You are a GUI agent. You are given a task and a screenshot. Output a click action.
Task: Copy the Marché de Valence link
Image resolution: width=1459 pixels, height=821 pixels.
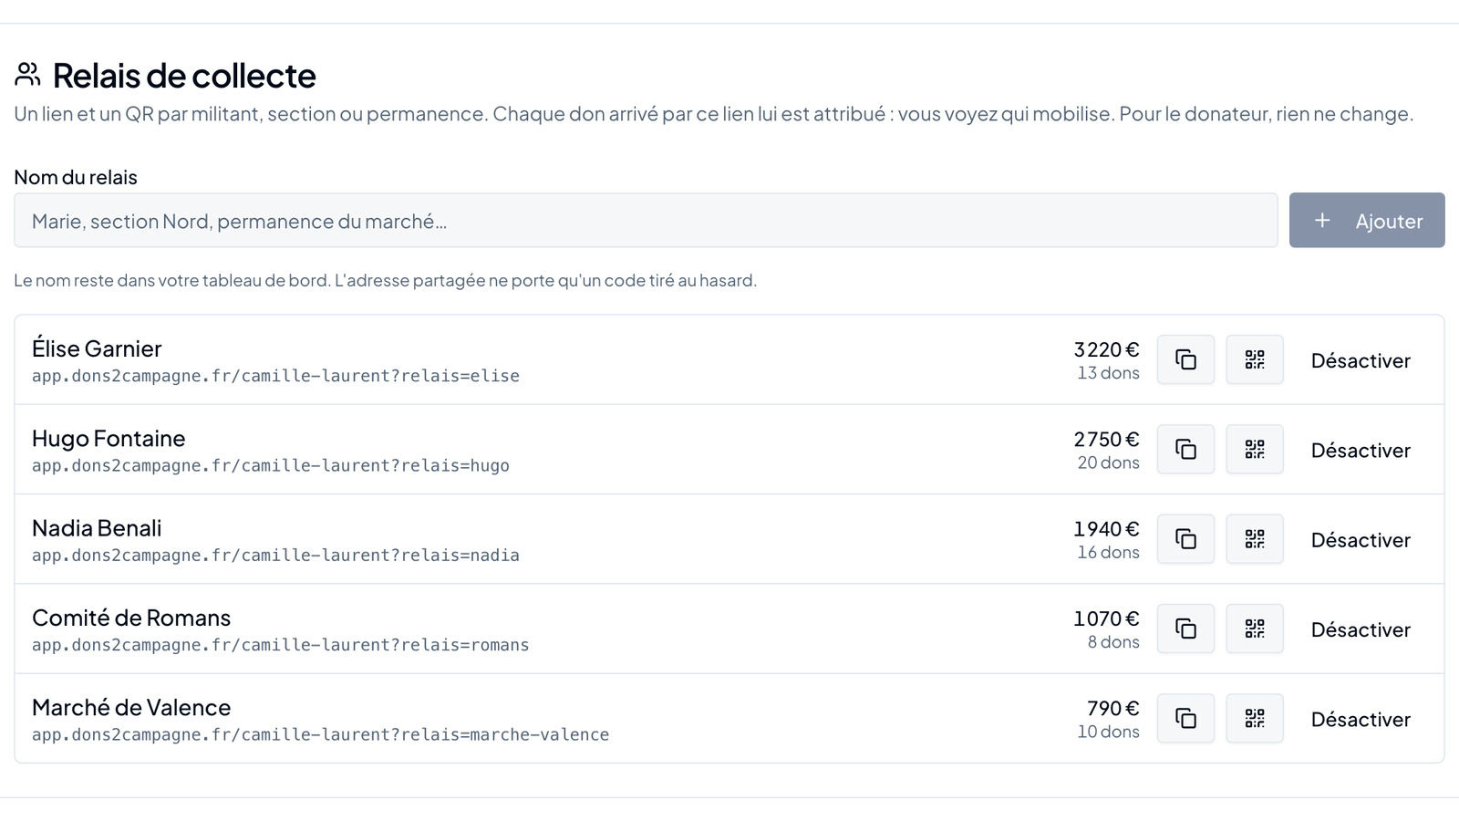1185,718
